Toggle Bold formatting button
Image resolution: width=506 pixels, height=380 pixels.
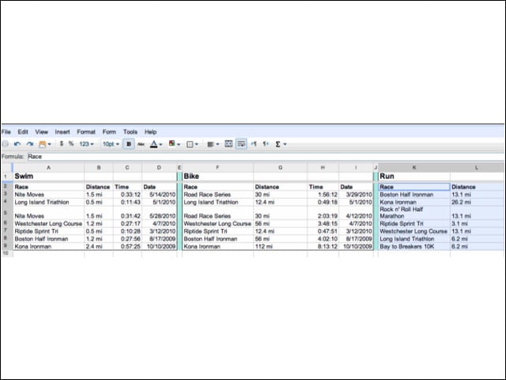pos(128,144)
